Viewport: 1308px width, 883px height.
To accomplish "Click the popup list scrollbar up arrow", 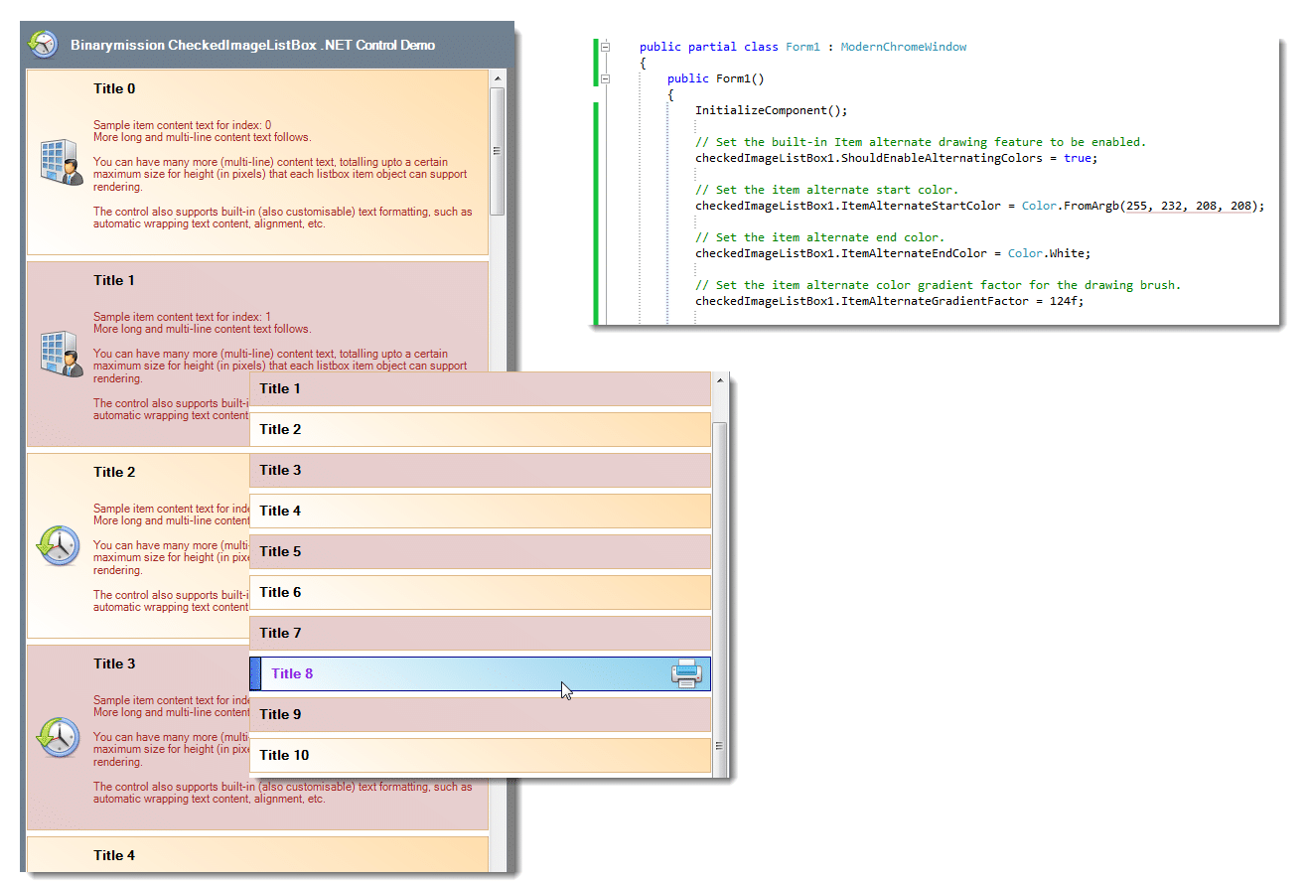I will coord(720,381).
